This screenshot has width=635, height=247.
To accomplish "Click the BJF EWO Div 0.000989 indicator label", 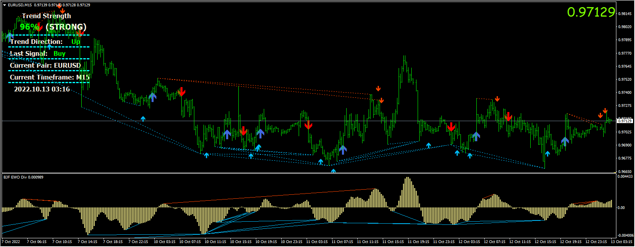I will click(23, 177).
